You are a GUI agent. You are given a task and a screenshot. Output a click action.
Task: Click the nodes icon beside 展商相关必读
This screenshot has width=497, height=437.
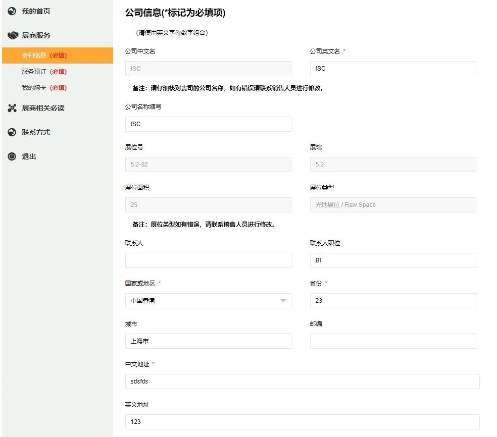(x=12, y=108)
